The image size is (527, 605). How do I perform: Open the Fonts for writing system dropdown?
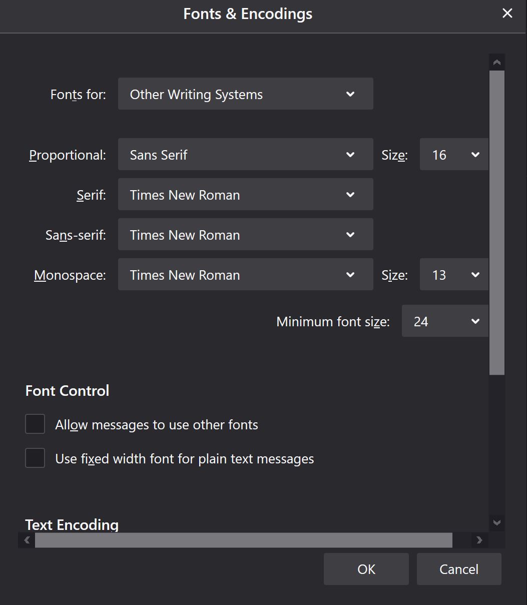click(x=245, y=94)
